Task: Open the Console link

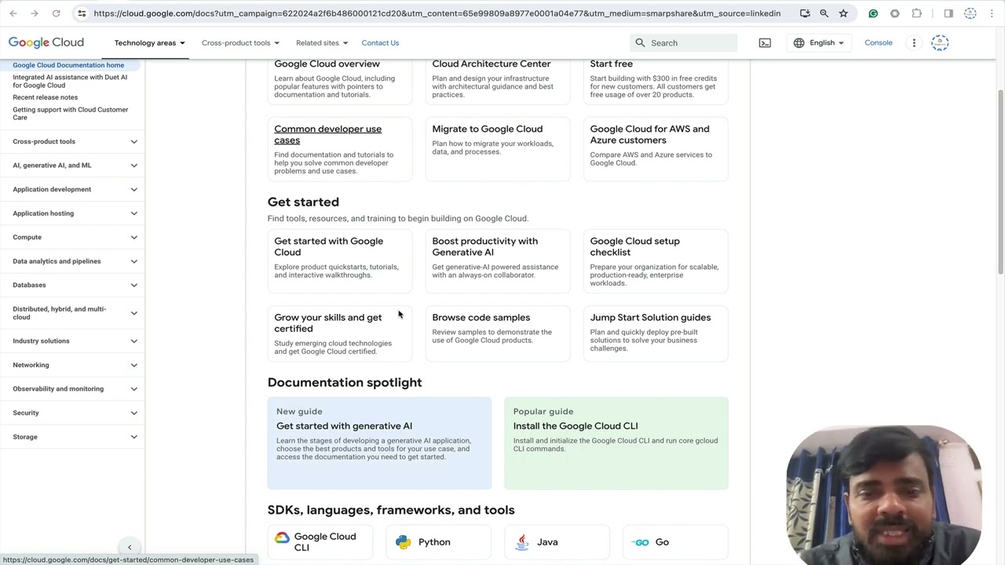Action: [879, 43]
